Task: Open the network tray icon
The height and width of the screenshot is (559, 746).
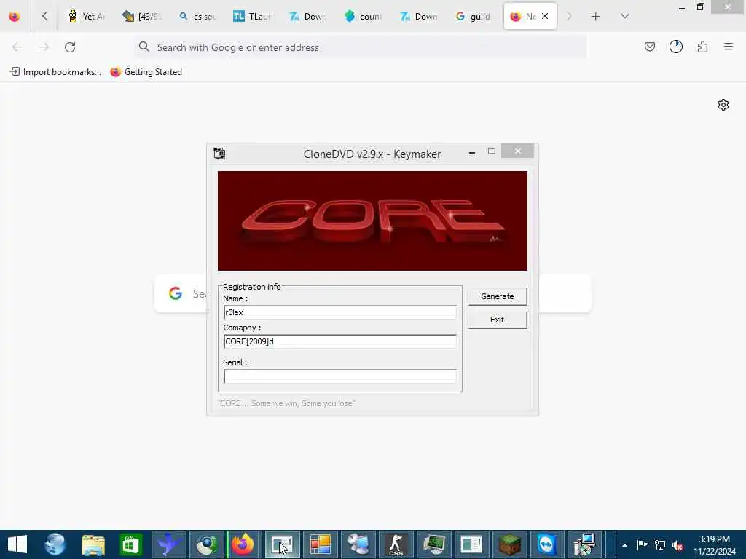Action: click(660, 544)
